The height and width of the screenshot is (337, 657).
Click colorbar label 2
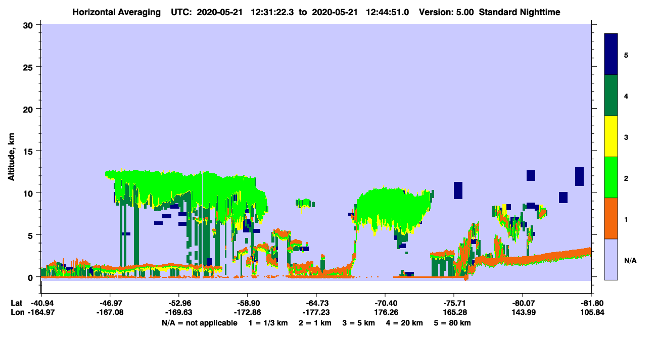[626, 178]
